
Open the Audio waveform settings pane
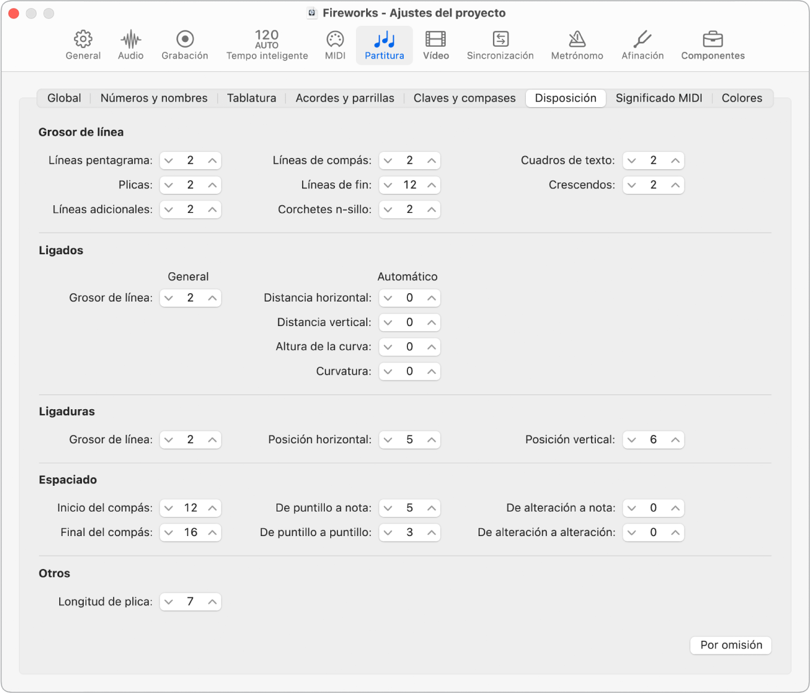coord(130,45)
